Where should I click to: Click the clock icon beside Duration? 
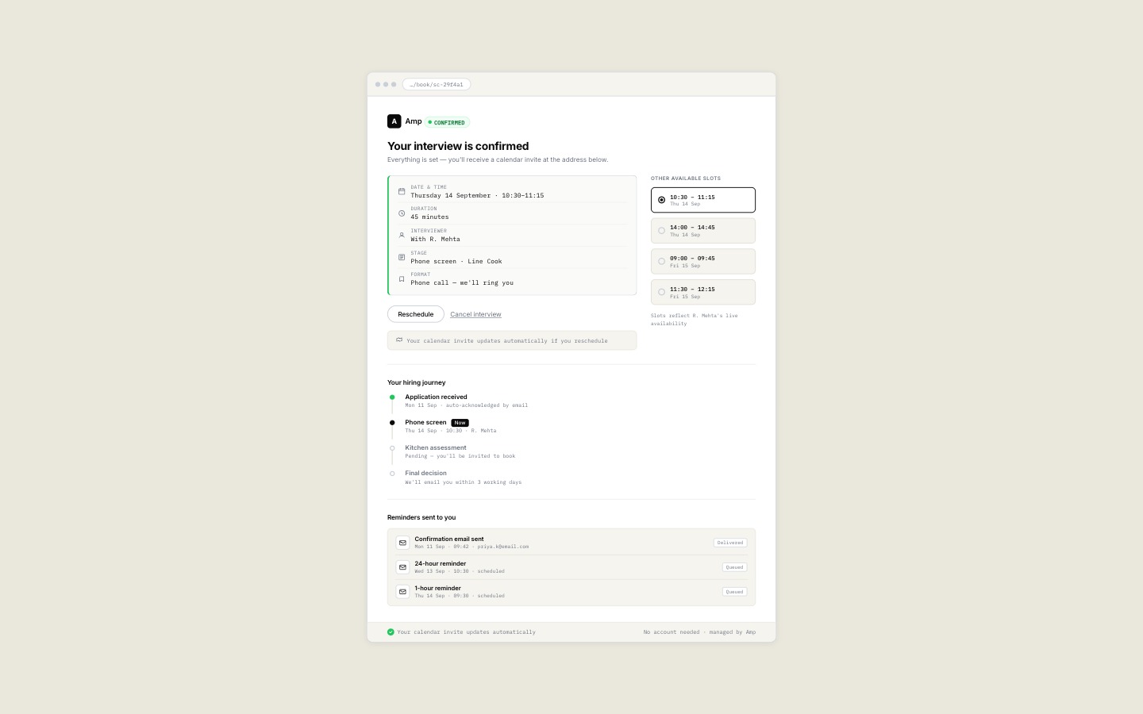click(x=402, y=213)
